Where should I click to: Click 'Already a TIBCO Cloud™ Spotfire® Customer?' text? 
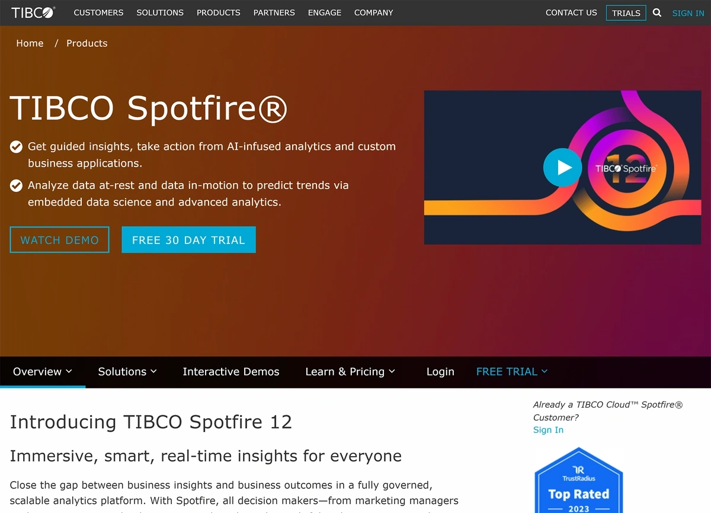click(608, 411)
